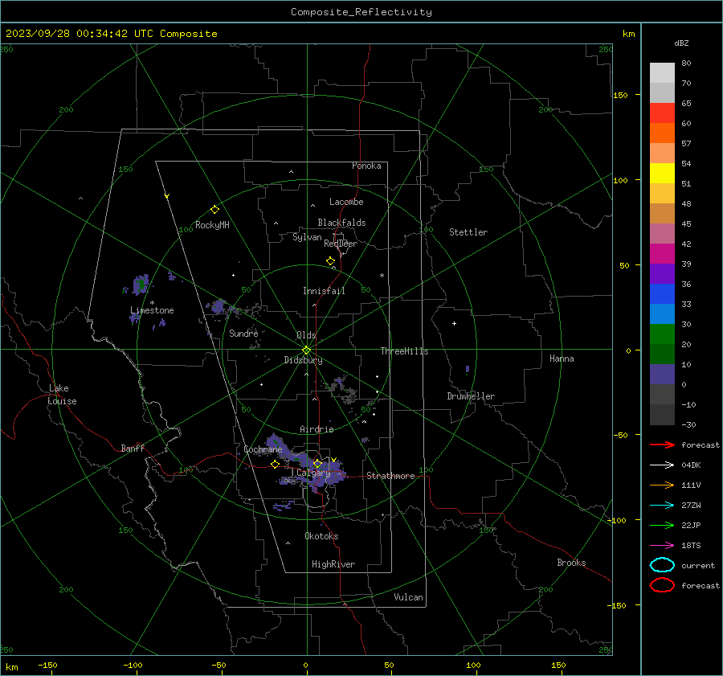The height and width of the screenshot is (676, 723).
Task: Click the Ponoka city label
Action: click(x=366, y=166)
